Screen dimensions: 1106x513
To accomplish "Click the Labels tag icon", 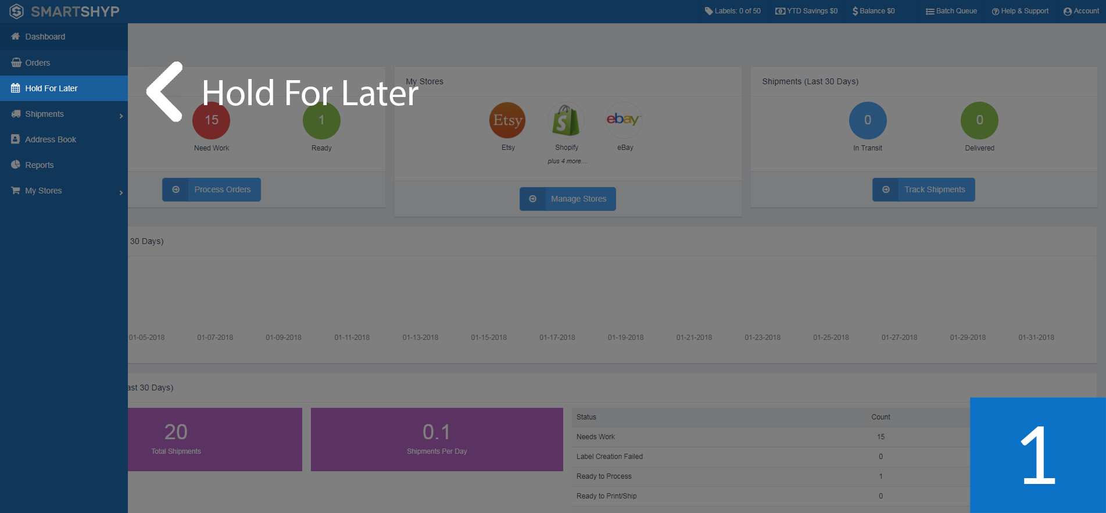I will point(708,11).
